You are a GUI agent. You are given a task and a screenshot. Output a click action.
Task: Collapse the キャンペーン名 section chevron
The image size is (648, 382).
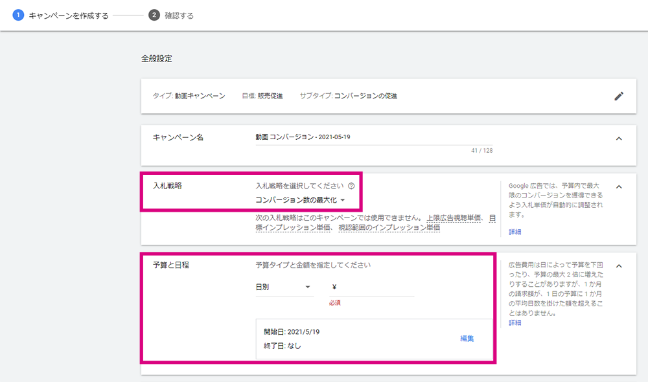(x=619, y=139)
